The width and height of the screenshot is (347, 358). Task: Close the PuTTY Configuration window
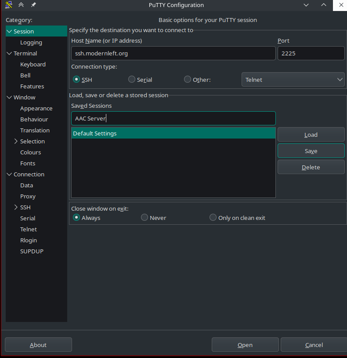(x=341, y=5)
